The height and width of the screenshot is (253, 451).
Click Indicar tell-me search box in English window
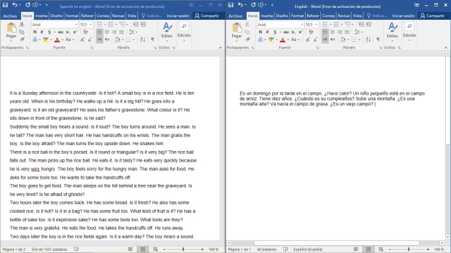tap(377, 16)
